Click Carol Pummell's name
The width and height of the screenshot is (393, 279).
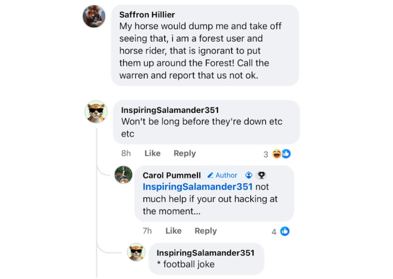pos(172,175)
